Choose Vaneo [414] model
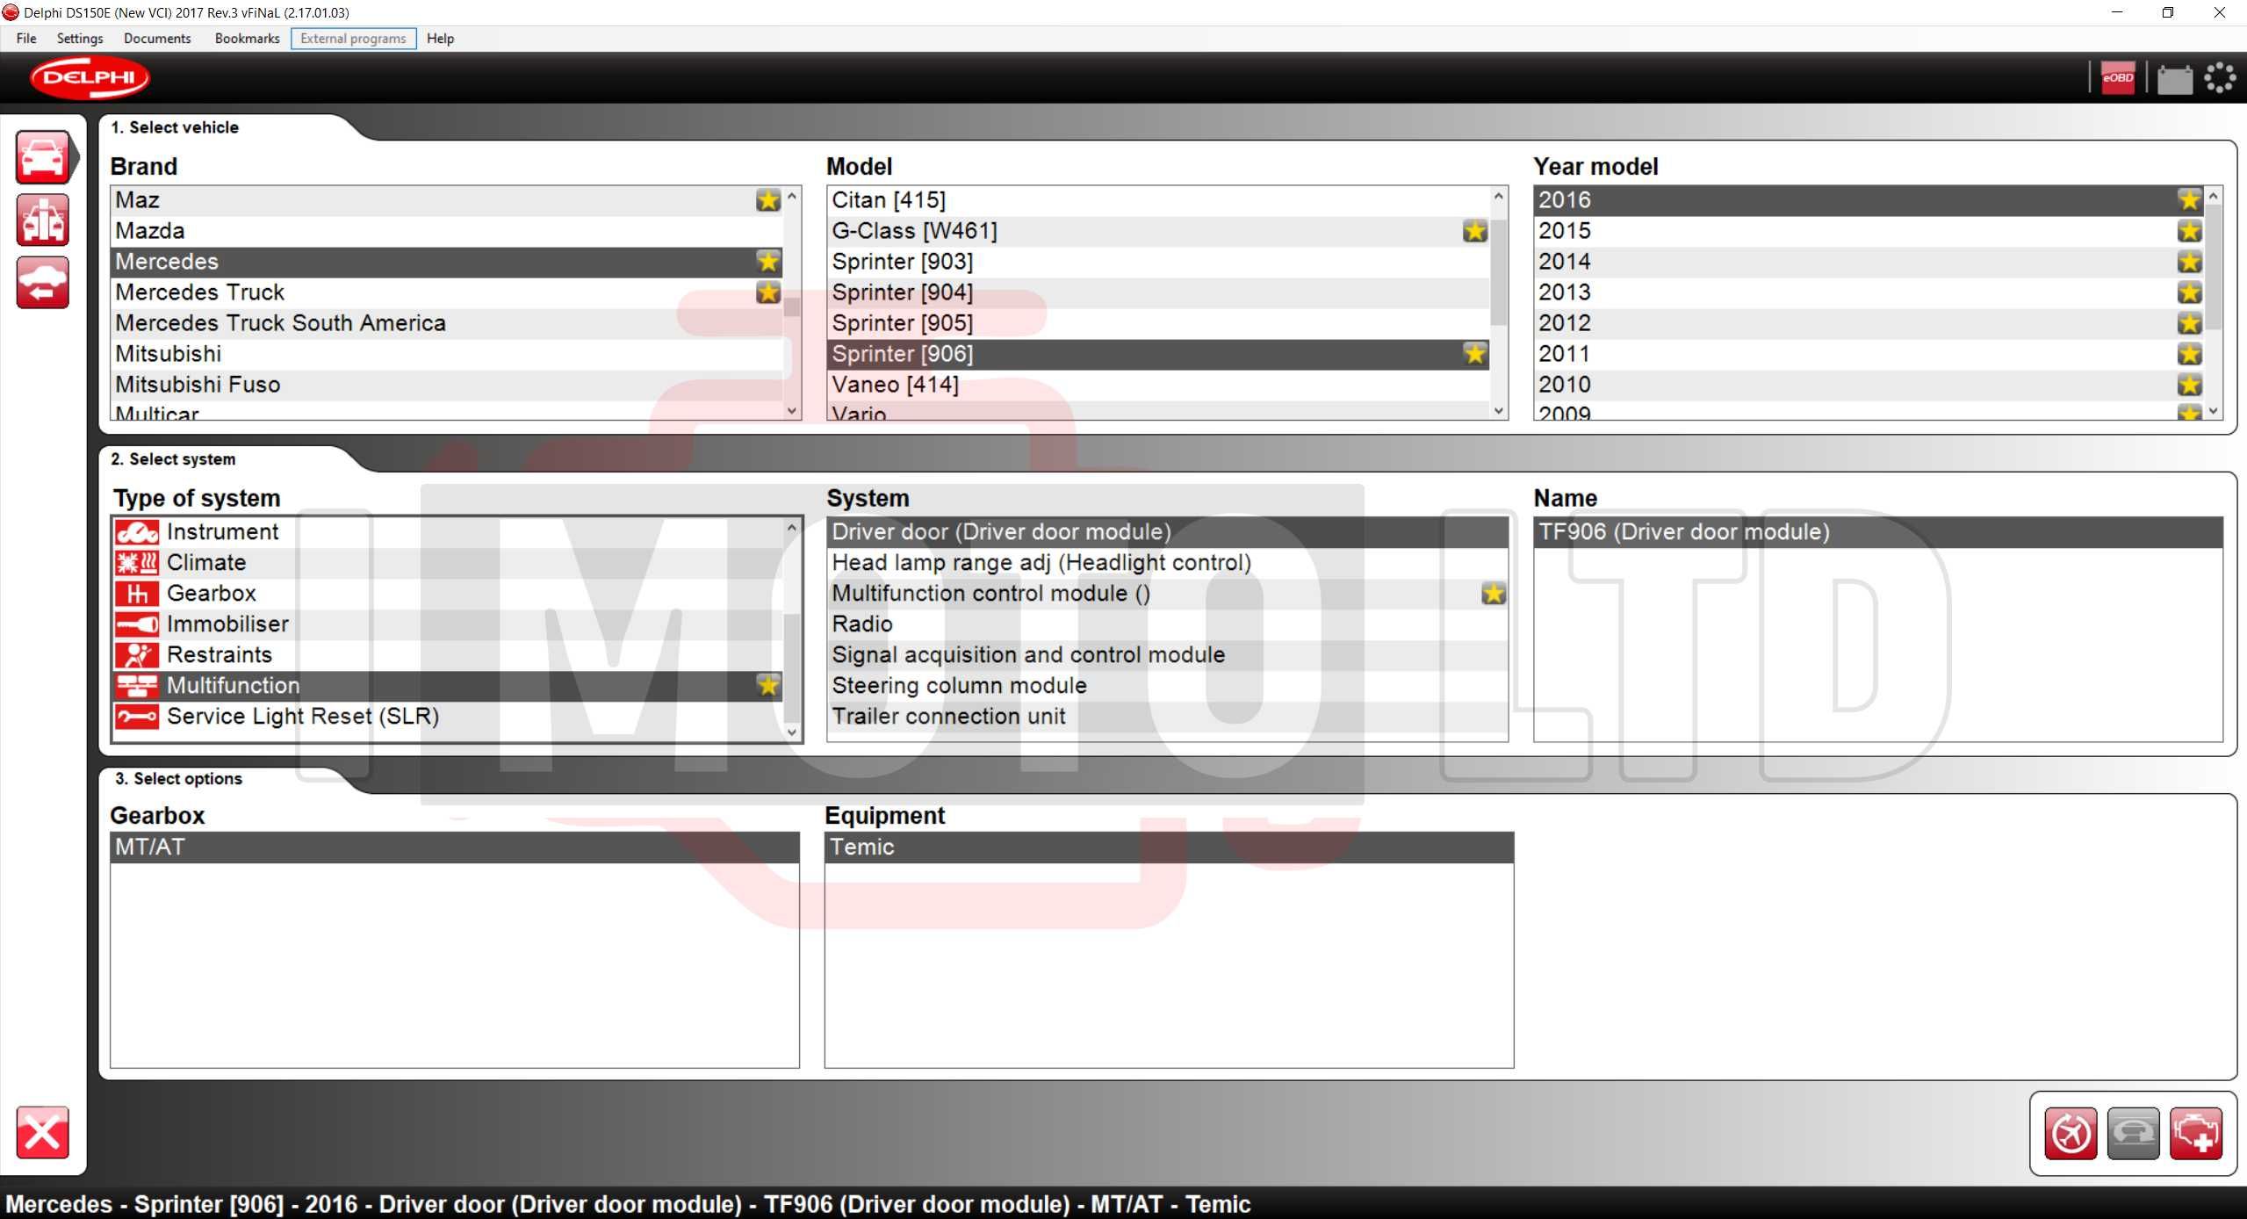 click(1158, 385)
